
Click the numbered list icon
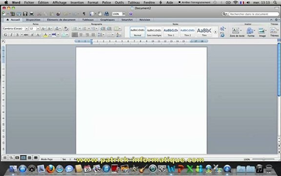(84, 28)
